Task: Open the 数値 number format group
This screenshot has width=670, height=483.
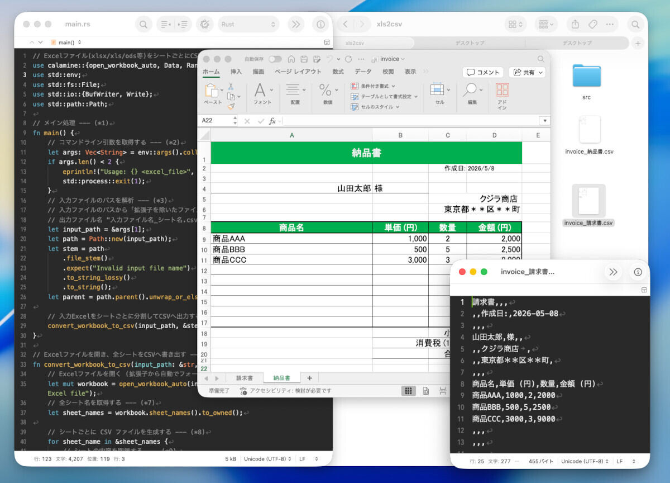Action: coord(328,94)
